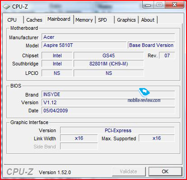Click the Southbridge 82801IM (ICH9-M) field
Screen dimensions: 187x180
pyautogui.click(x=108, y=64)
